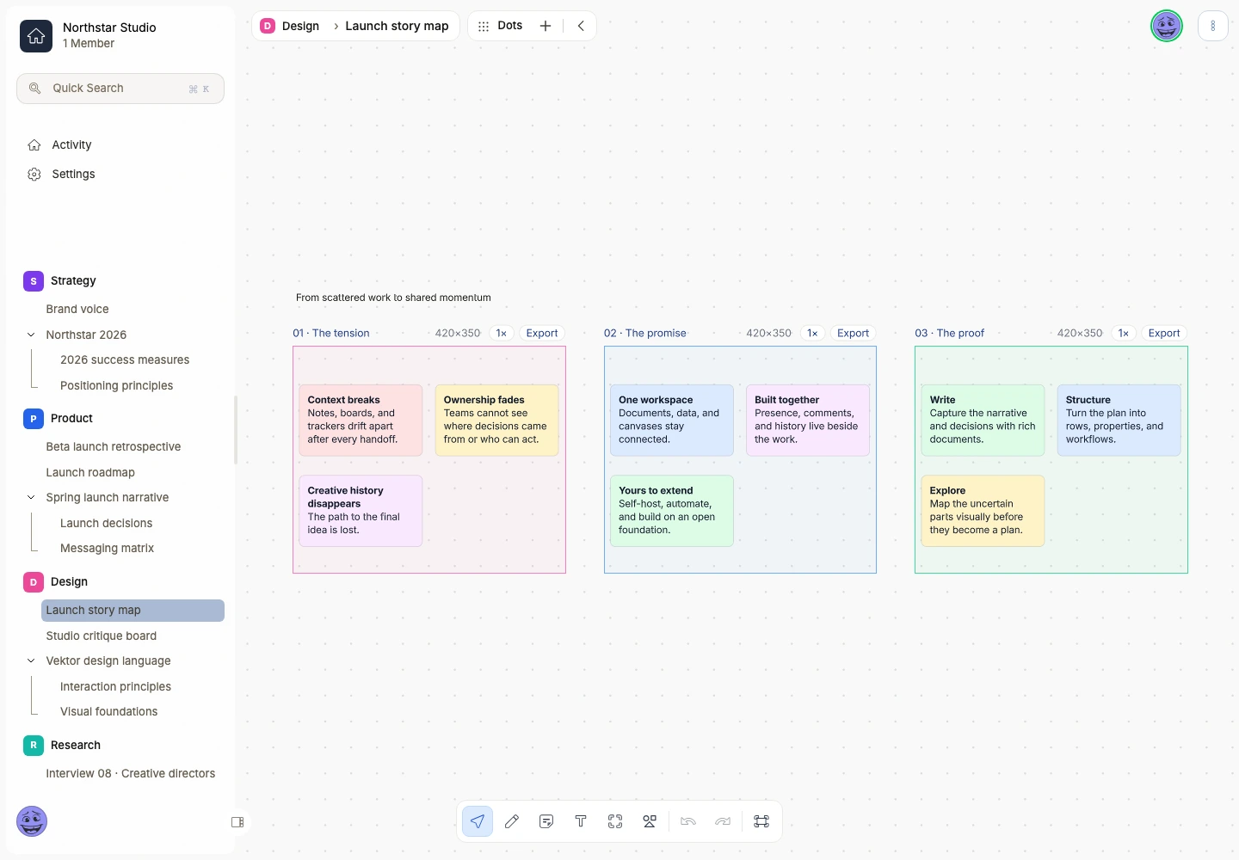This screenshot has height=860, width=1239.
Task: Open Activity in the sidebar
Action: [x=71, y=144]
